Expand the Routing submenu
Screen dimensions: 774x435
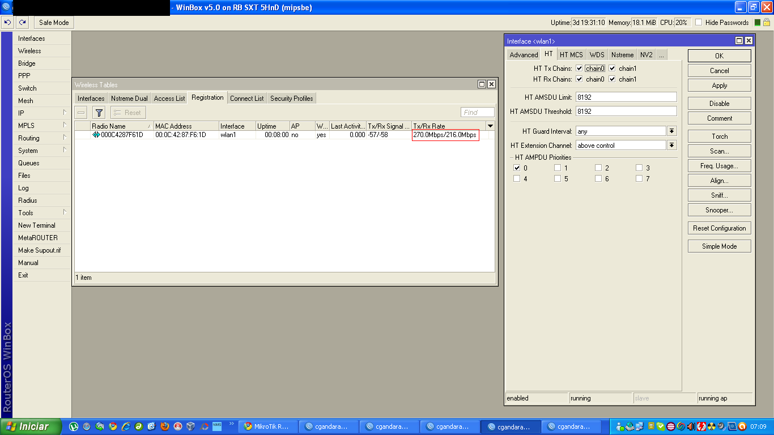tap(42, 138)
